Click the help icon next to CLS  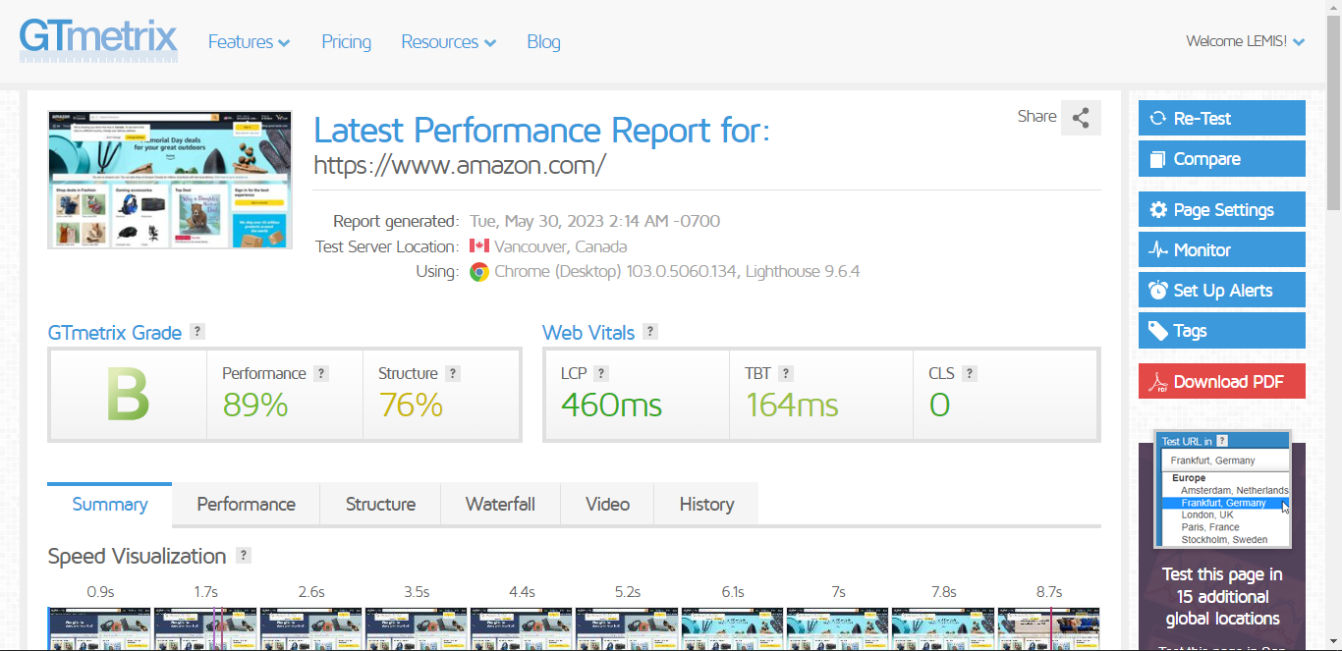(x=970, y=373)
